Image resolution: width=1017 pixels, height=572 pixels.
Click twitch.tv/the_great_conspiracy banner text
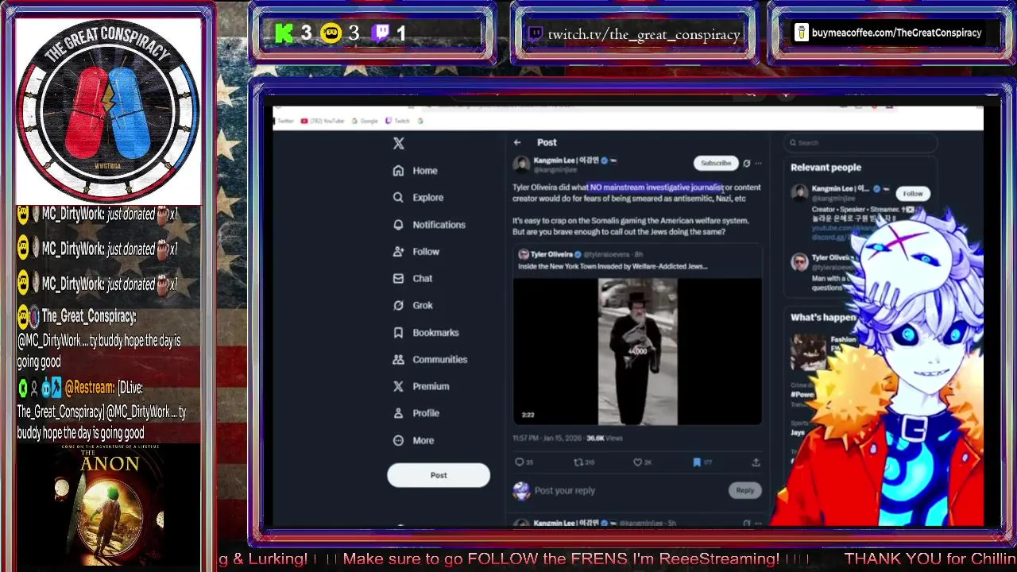click(644, 34)
